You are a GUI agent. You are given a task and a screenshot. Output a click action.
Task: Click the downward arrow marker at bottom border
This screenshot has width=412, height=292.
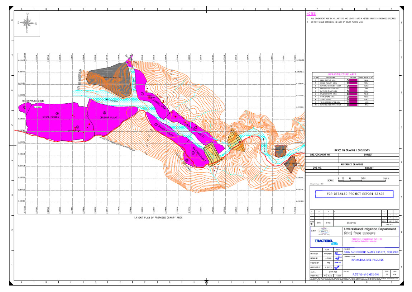(x=206, y=283)
